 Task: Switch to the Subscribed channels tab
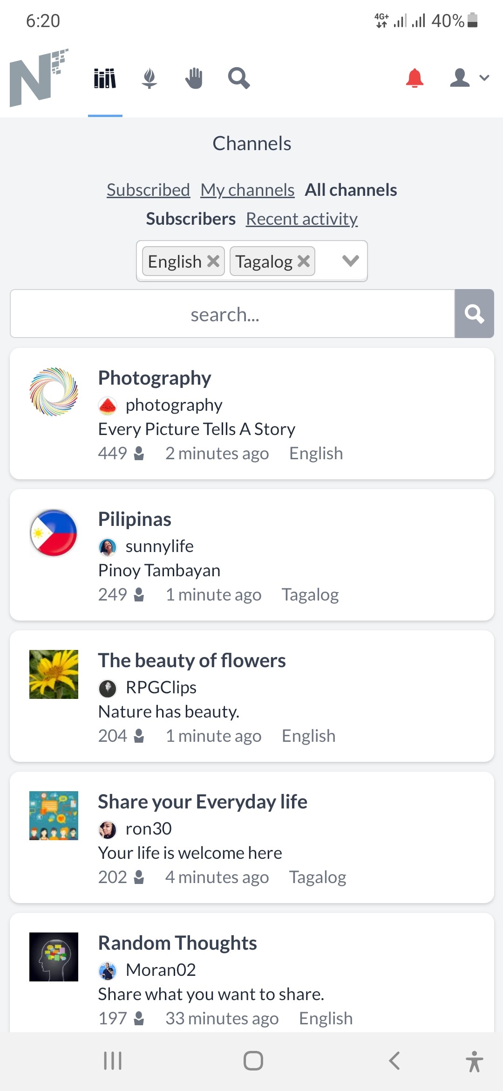(148, 190)
